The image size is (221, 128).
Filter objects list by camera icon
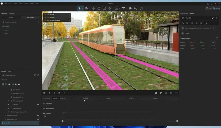coord(19,84)
